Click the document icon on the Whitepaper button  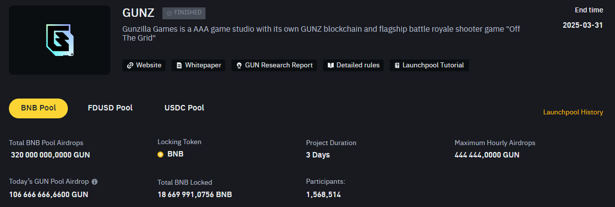(179, 65)
